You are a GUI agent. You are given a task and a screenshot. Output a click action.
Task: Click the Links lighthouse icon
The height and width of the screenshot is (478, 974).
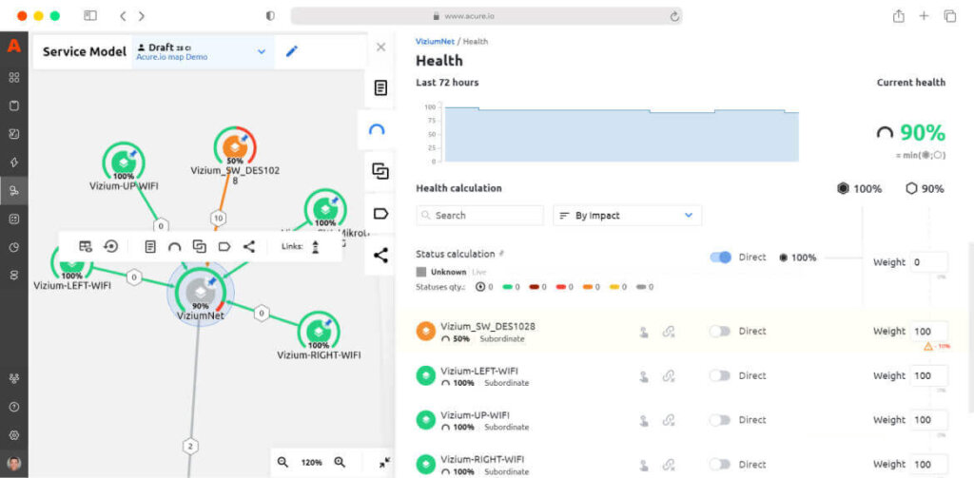click(x=316, y=246)
